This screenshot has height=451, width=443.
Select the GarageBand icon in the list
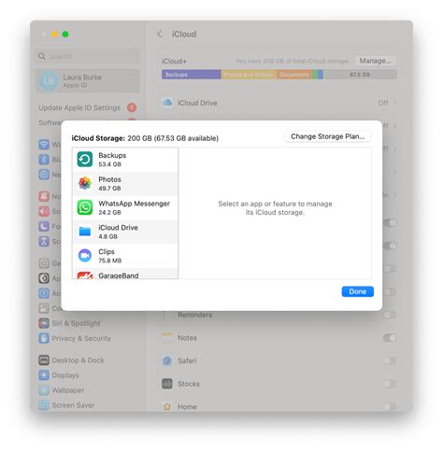pyautogui.click(x=85, y=275)
